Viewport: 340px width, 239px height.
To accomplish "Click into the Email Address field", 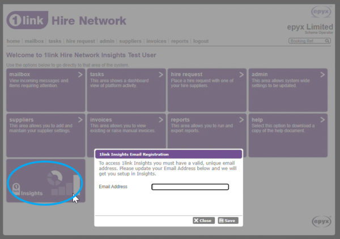I will (190, 187).
